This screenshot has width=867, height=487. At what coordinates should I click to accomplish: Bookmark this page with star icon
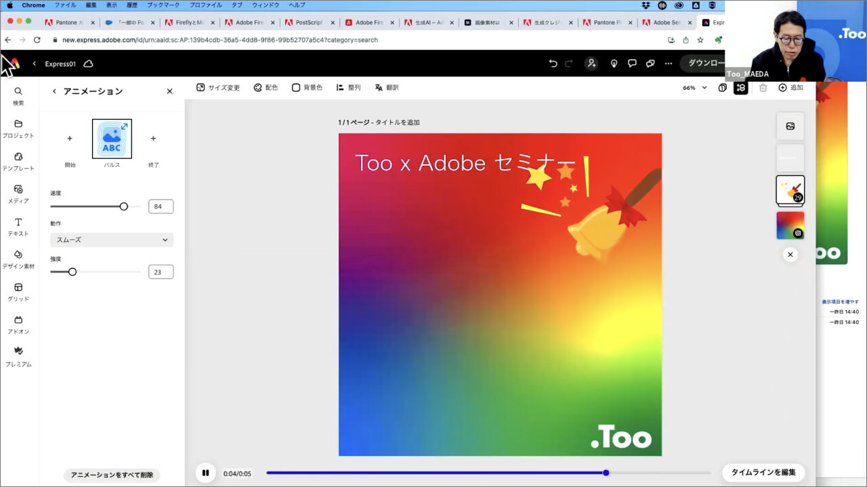click(x=700, y=40)
